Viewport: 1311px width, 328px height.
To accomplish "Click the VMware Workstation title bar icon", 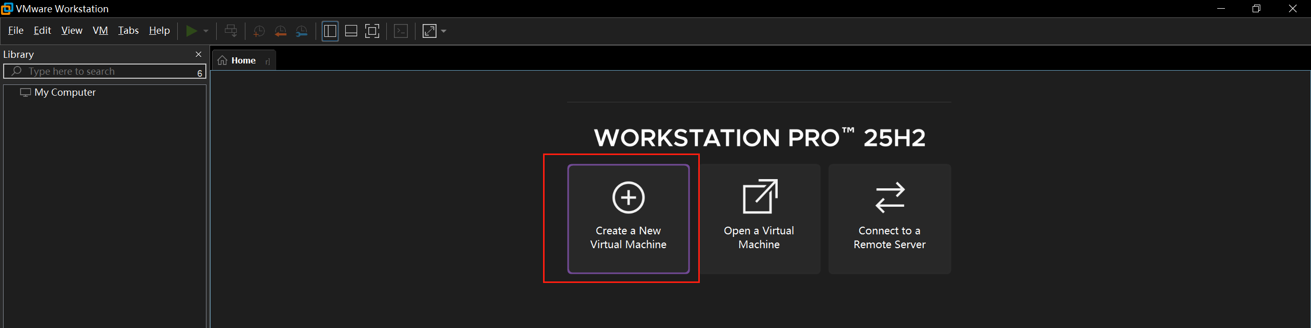I will [x=7, y=8].
